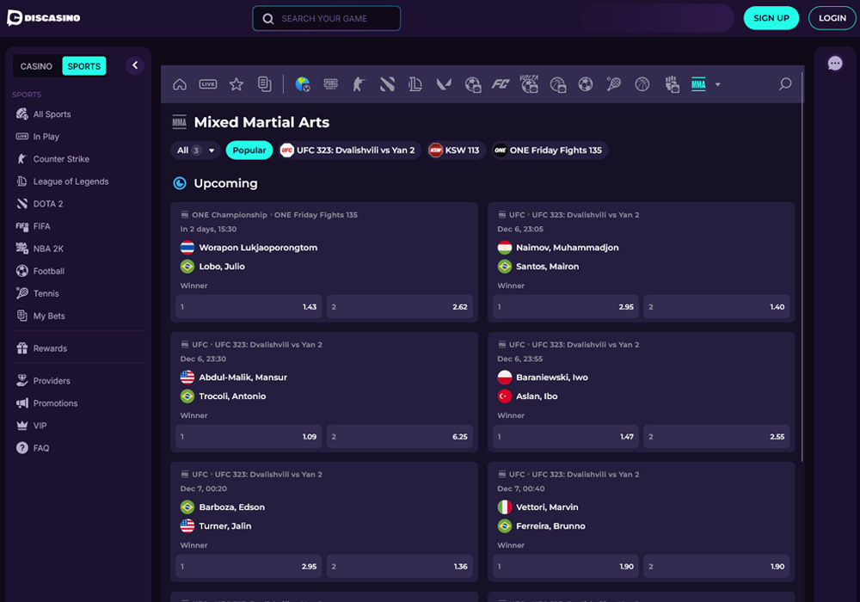Select the tennis racket icon in sports bar
The height and width of the screenshot is (602, 860).
tap(614, 84)
